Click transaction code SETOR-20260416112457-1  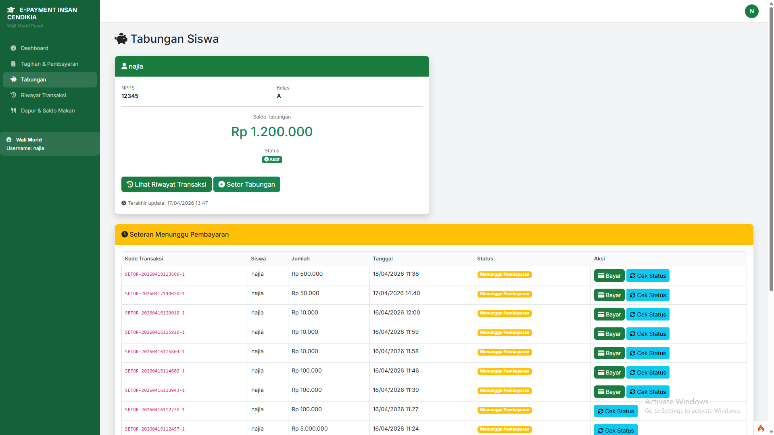pyautogui.click(x=155, y=429)
